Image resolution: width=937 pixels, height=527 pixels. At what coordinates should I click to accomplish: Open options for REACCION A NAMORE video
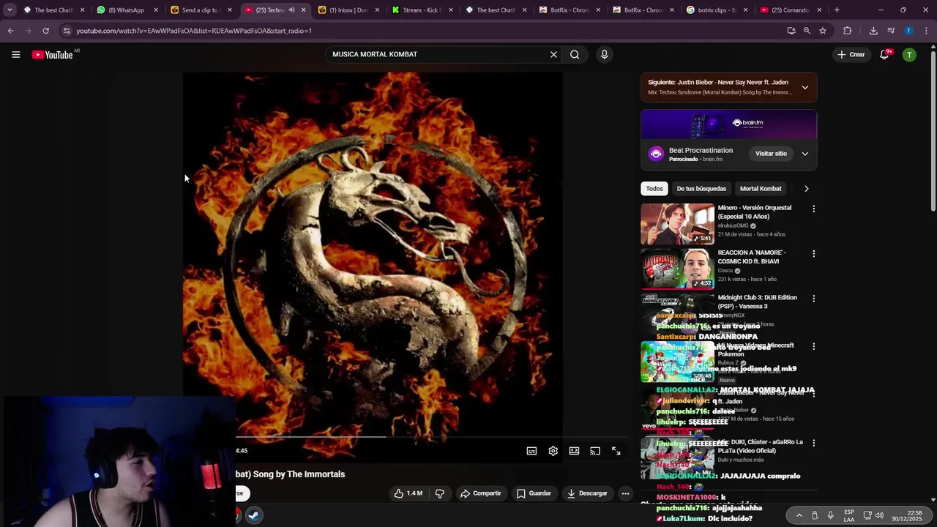tap(813, 254)
